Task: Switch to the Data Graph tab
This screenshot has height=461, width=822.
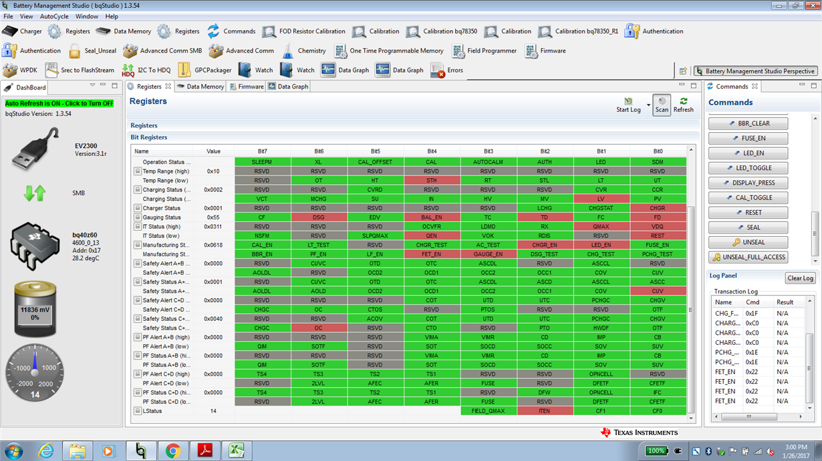Action: click(289, 87)
